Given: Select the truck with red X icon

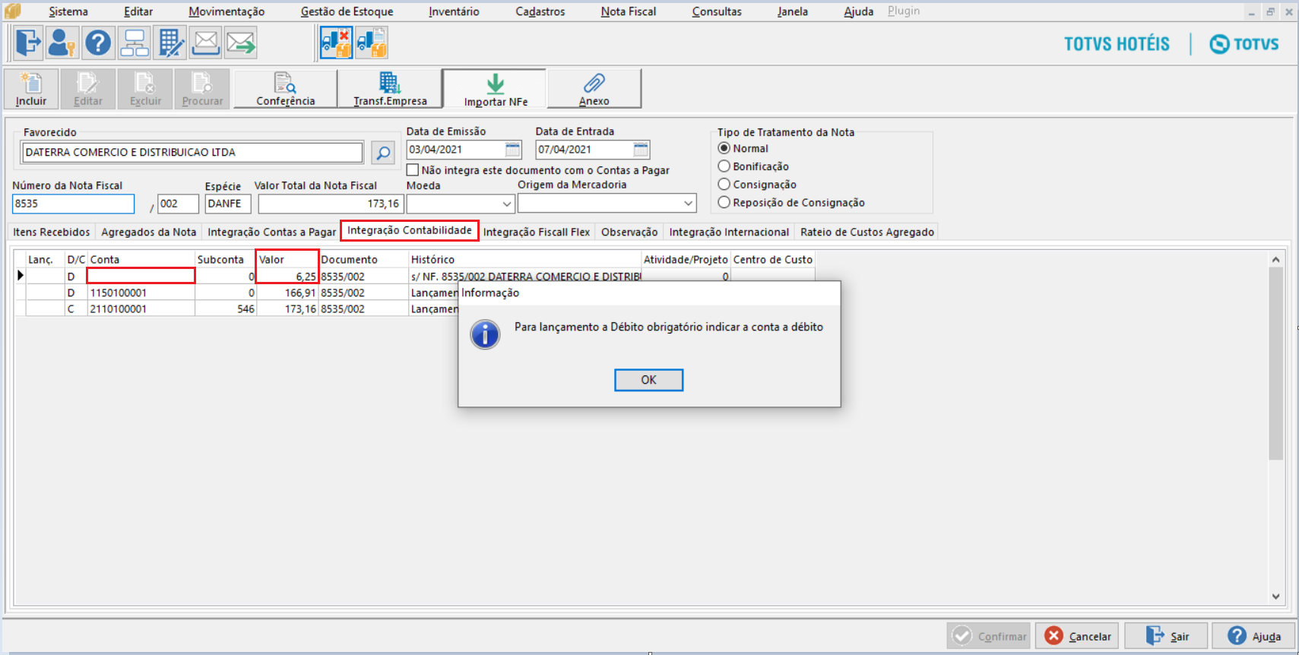Looking at the screenshot, I should [x=336, y=43].
